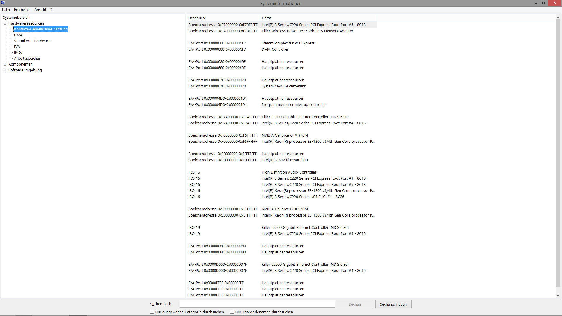Enable 'Nur ausgewählte Kategorie durchsuchen' checkbox
562x316 pixels.
coord(152,312)
